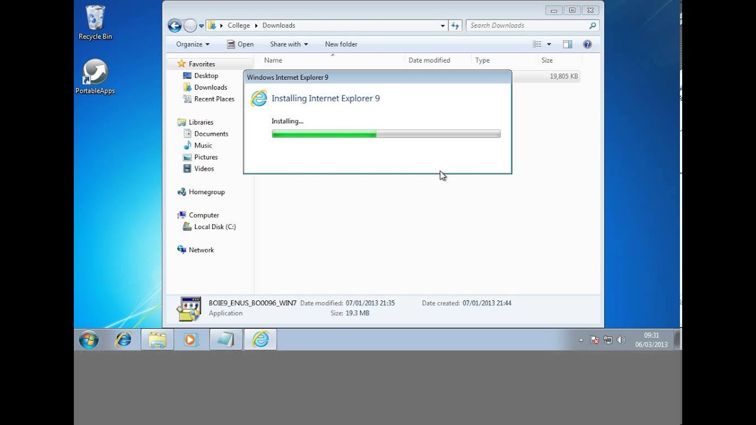756x425 pixels.
Task: Click BOIE9_ENUS_BO0096_WIN7 file name in details pane
Action: click(x=253, y=303)
